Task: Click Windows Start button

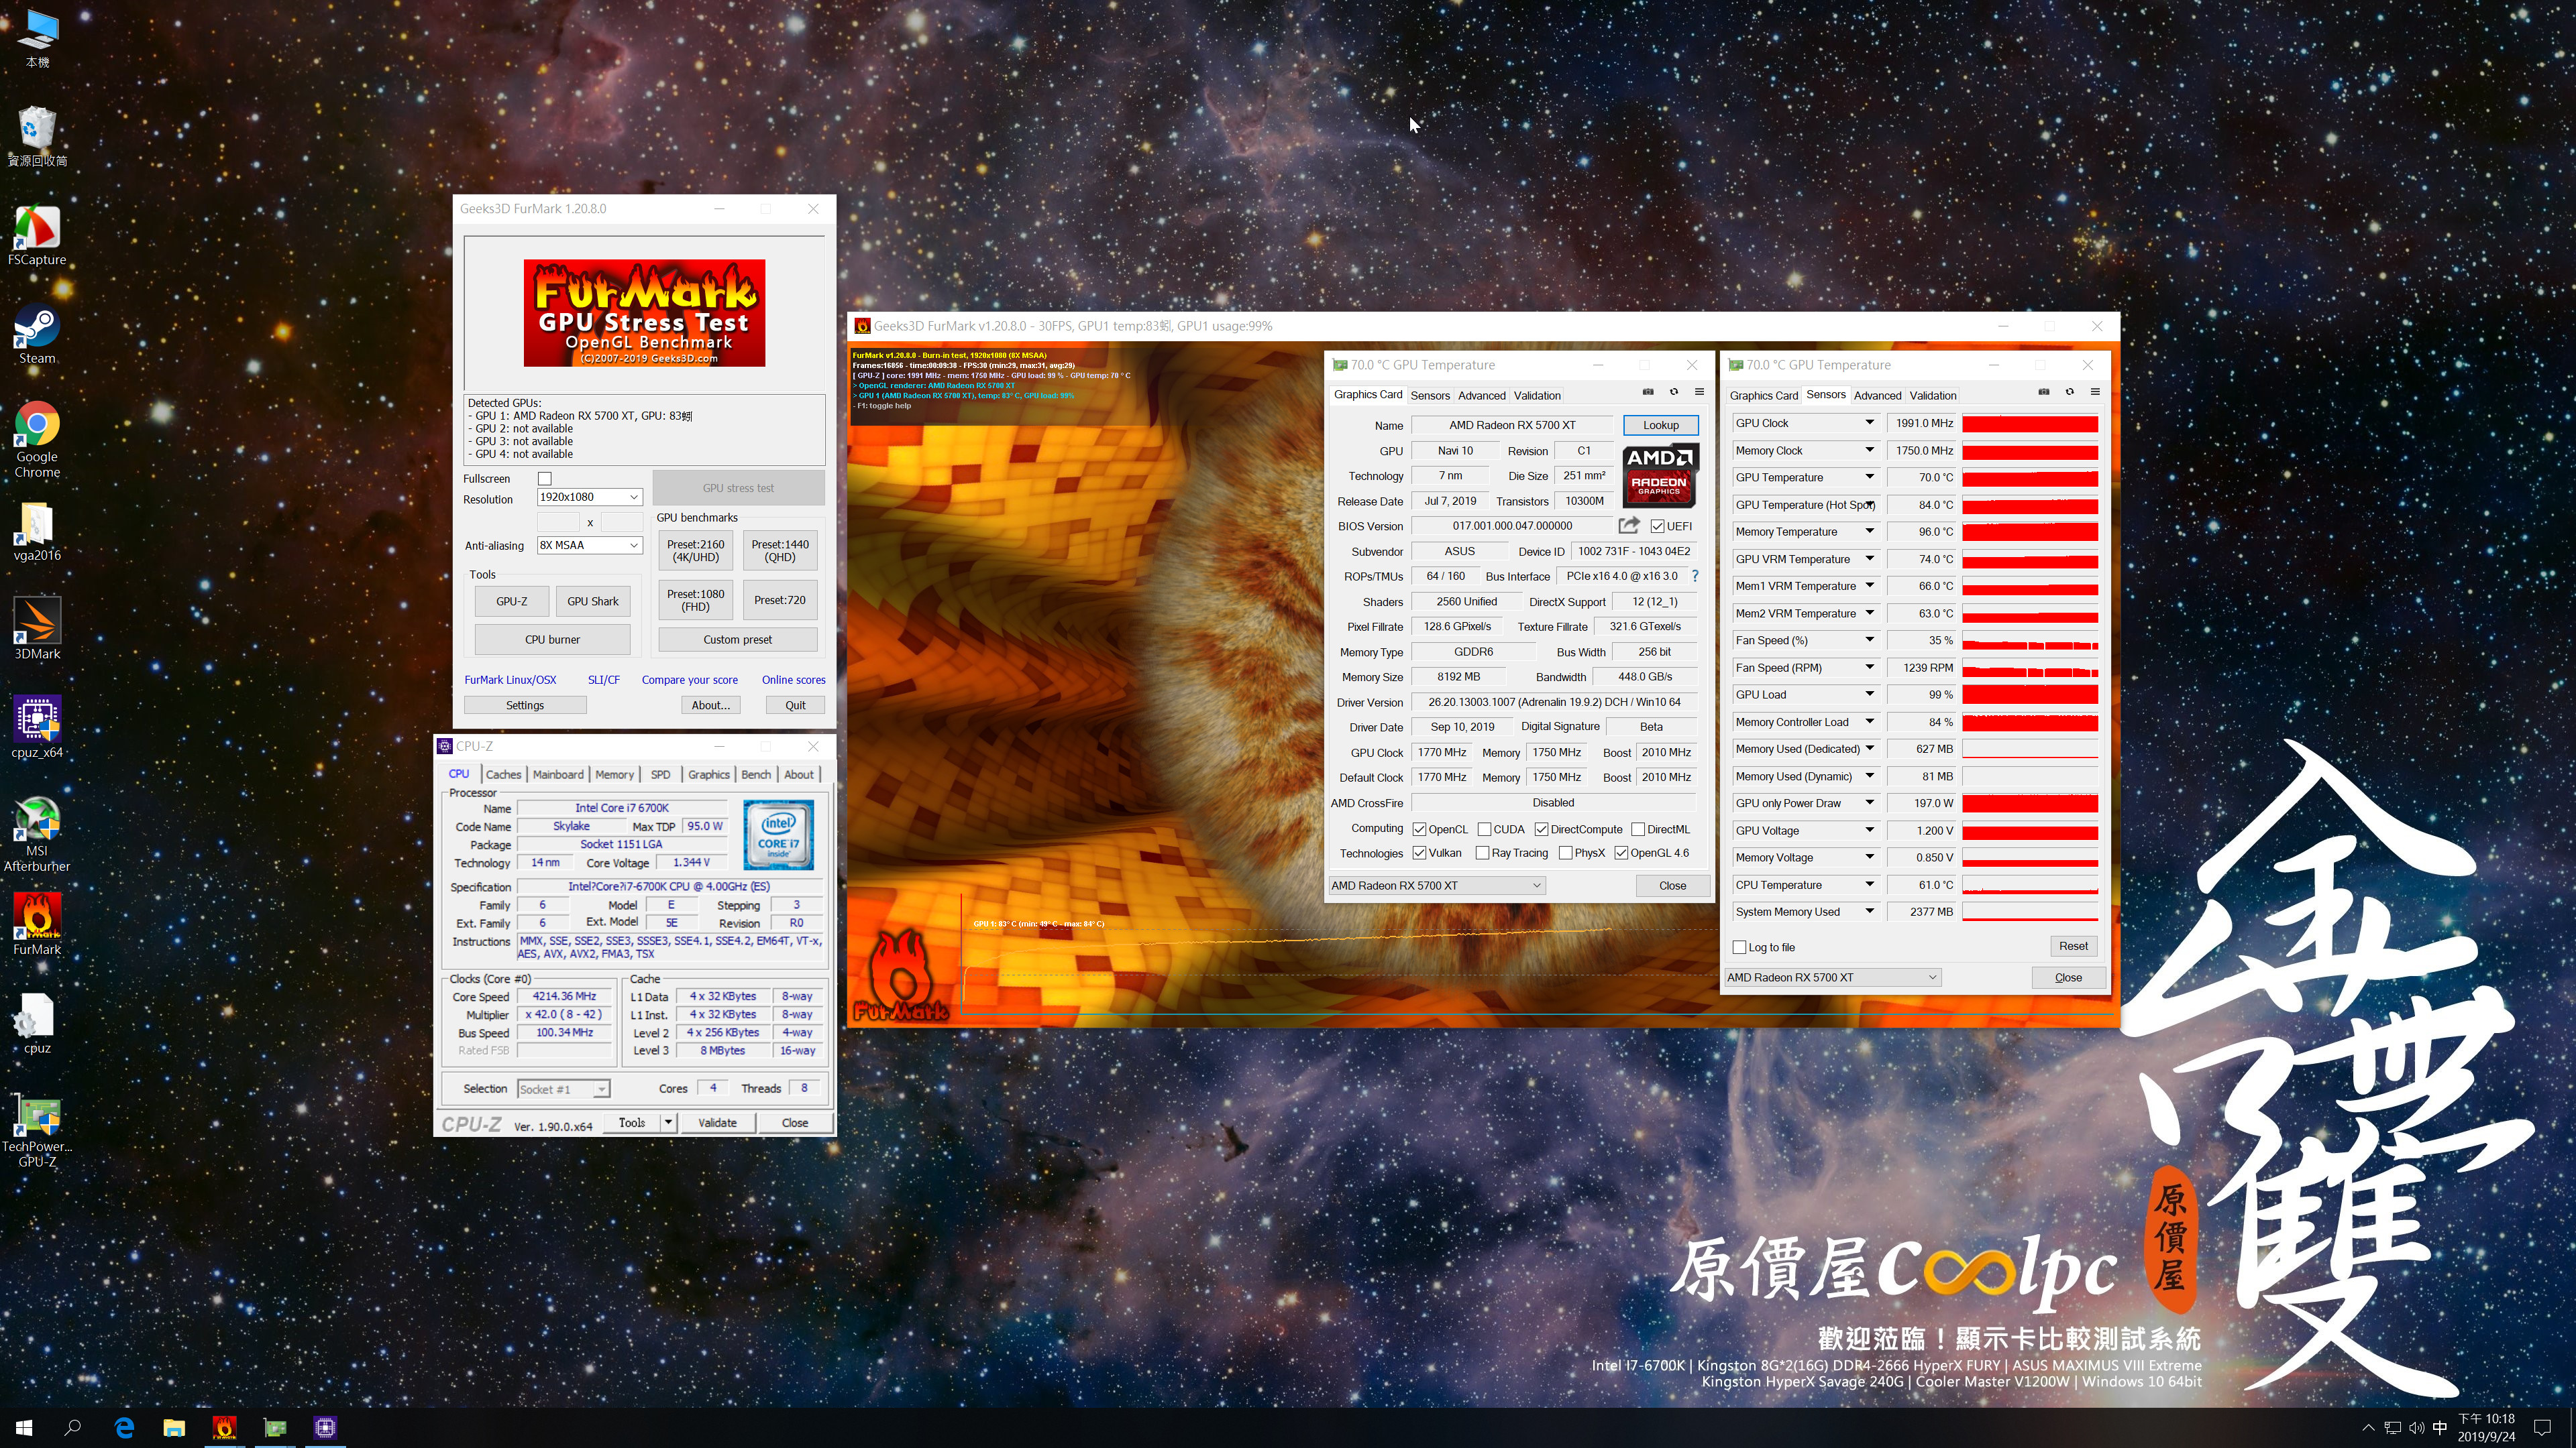Action: click(24, 1427)
